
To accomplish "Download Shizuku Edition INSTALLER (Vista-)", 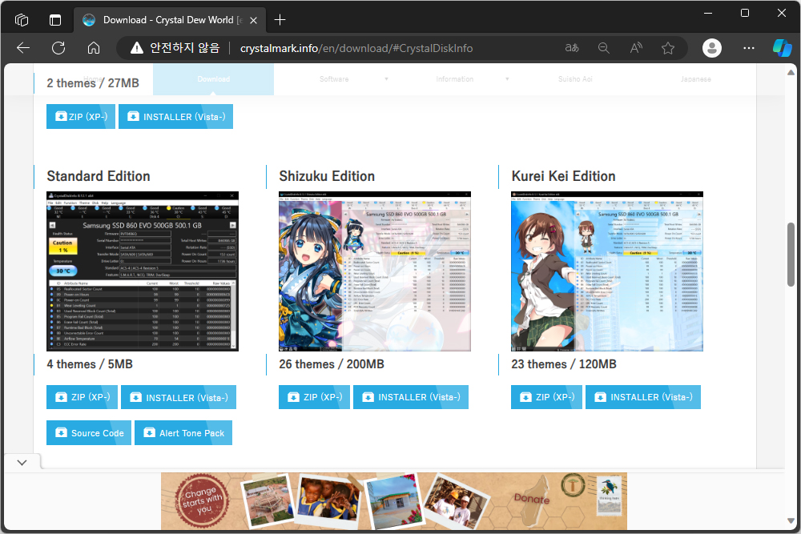I will coord(411,397).
